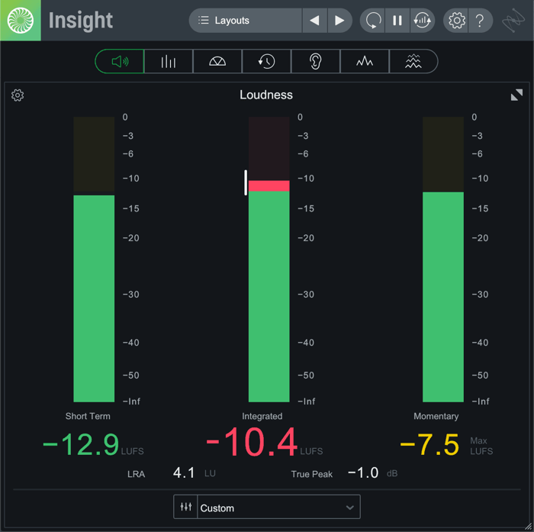The height and width of the screenshot is (532, 534).
Task: Toggle the Loudness module speaker tab
Action: point(120,61)
